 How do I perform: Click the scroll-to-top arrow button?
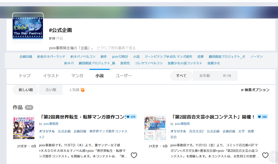pyautogui.click(x=273, y=157)
